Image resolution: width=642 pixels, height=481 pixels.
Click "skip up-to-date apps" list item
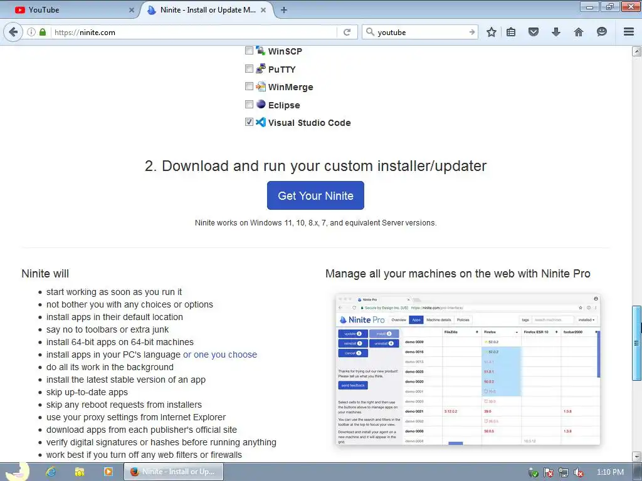pyautogui.click(x=87, y=392)
